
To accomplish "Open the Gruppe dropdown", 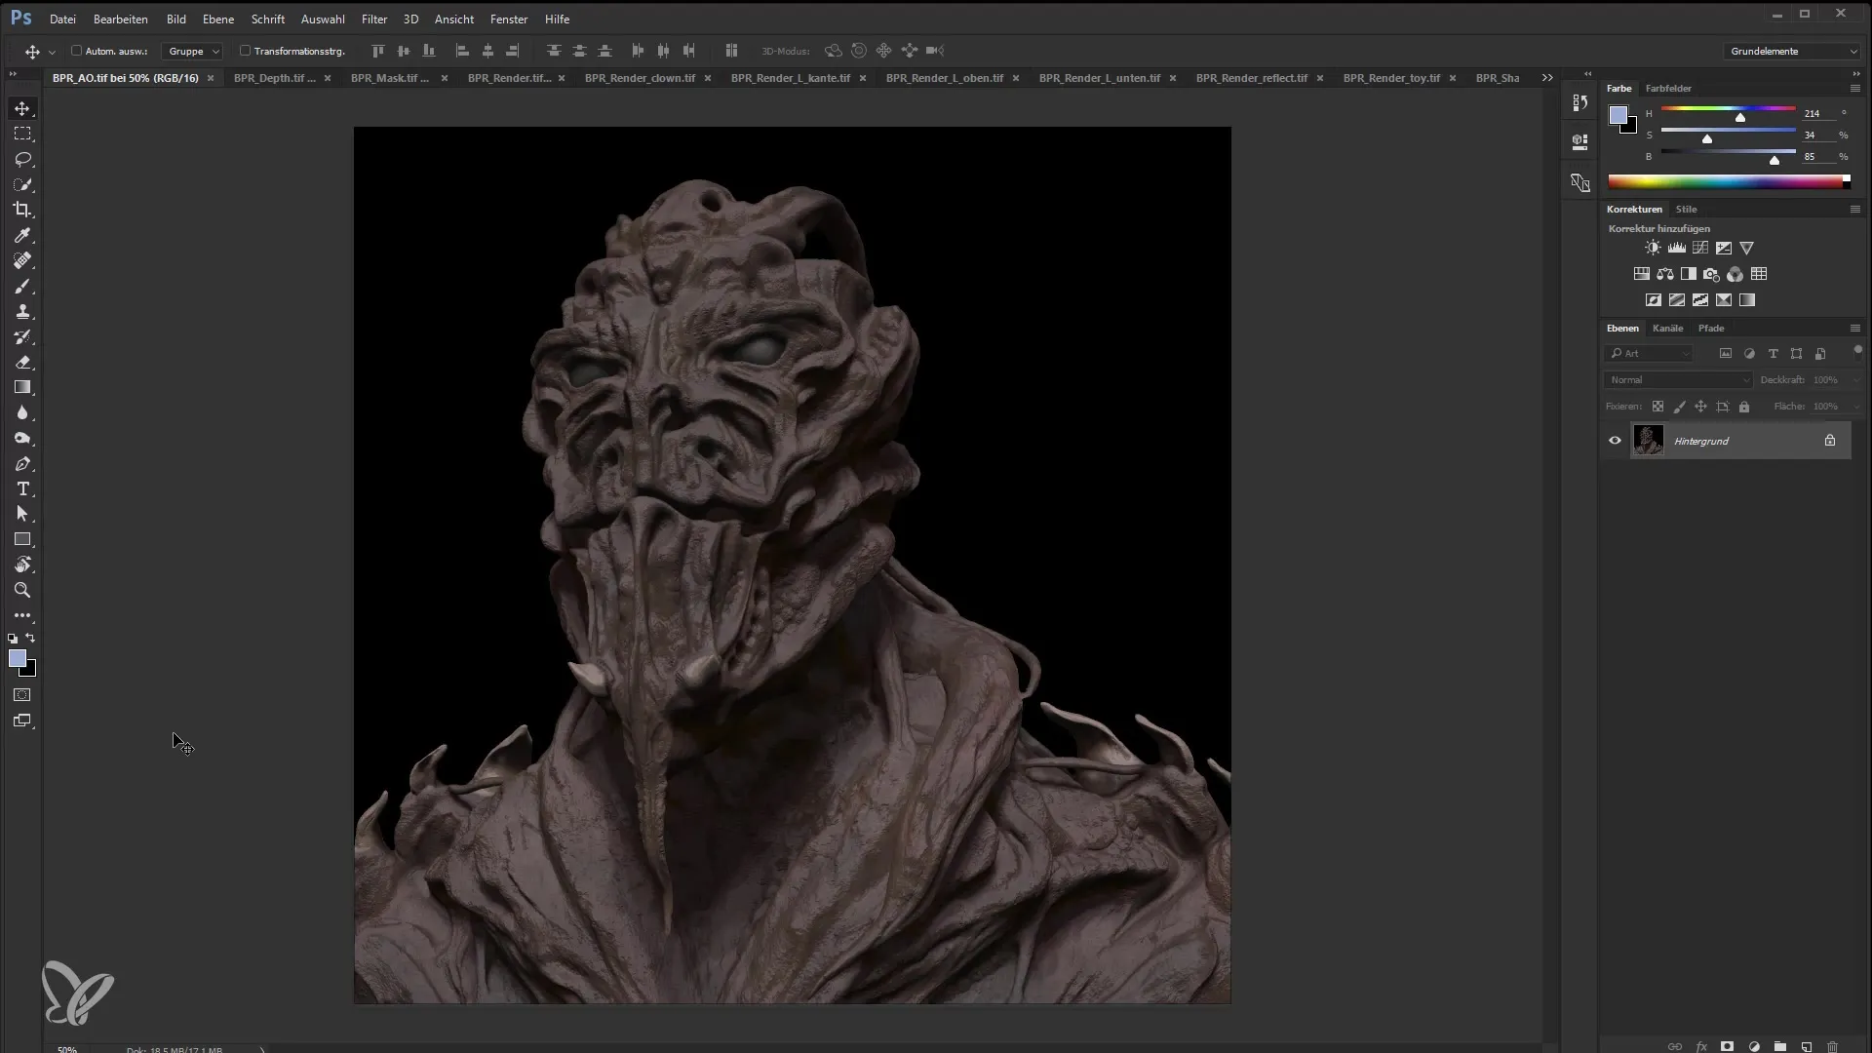I will [193, 50].
